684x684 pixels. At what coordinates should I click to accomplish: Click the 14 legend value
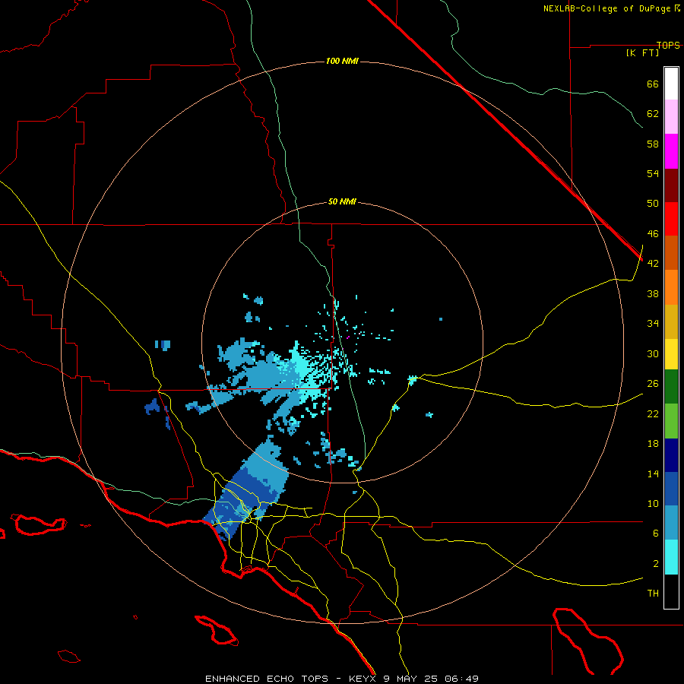pos(653,473)
